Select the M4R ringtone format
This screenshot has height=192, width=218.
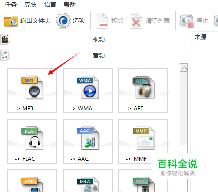point(143,181)
